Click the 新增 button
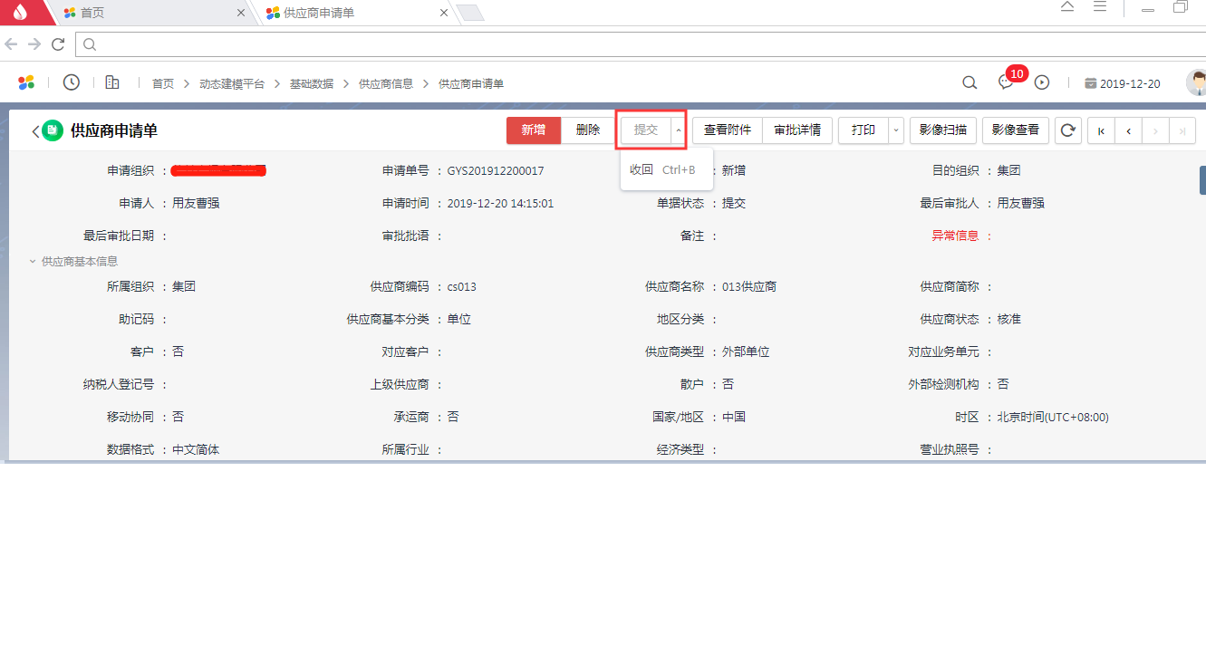The image size is (1206, 645). click(534, 130)
